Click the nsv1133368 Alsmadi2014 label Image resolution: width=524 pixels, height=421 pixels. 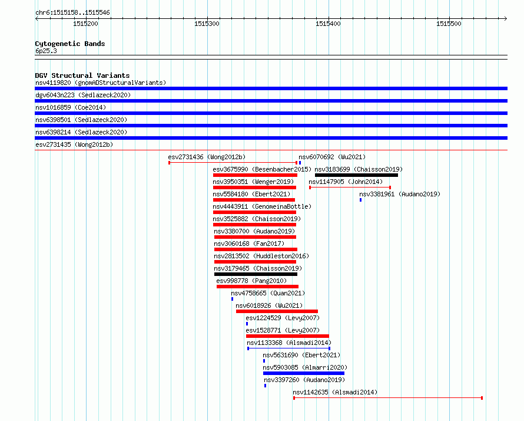[289, 343]
